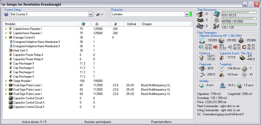This screenshot has height=125, width=261.
Task: Click the Firepower turret DPS icon
Action: 202,68
